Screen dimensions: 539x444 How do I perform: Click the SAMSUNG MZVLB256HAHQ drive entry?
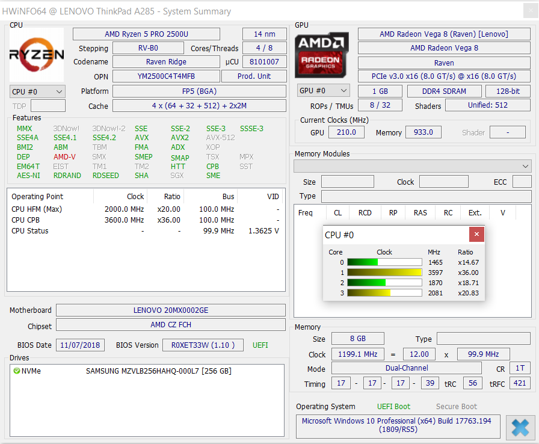click(158, 371)
